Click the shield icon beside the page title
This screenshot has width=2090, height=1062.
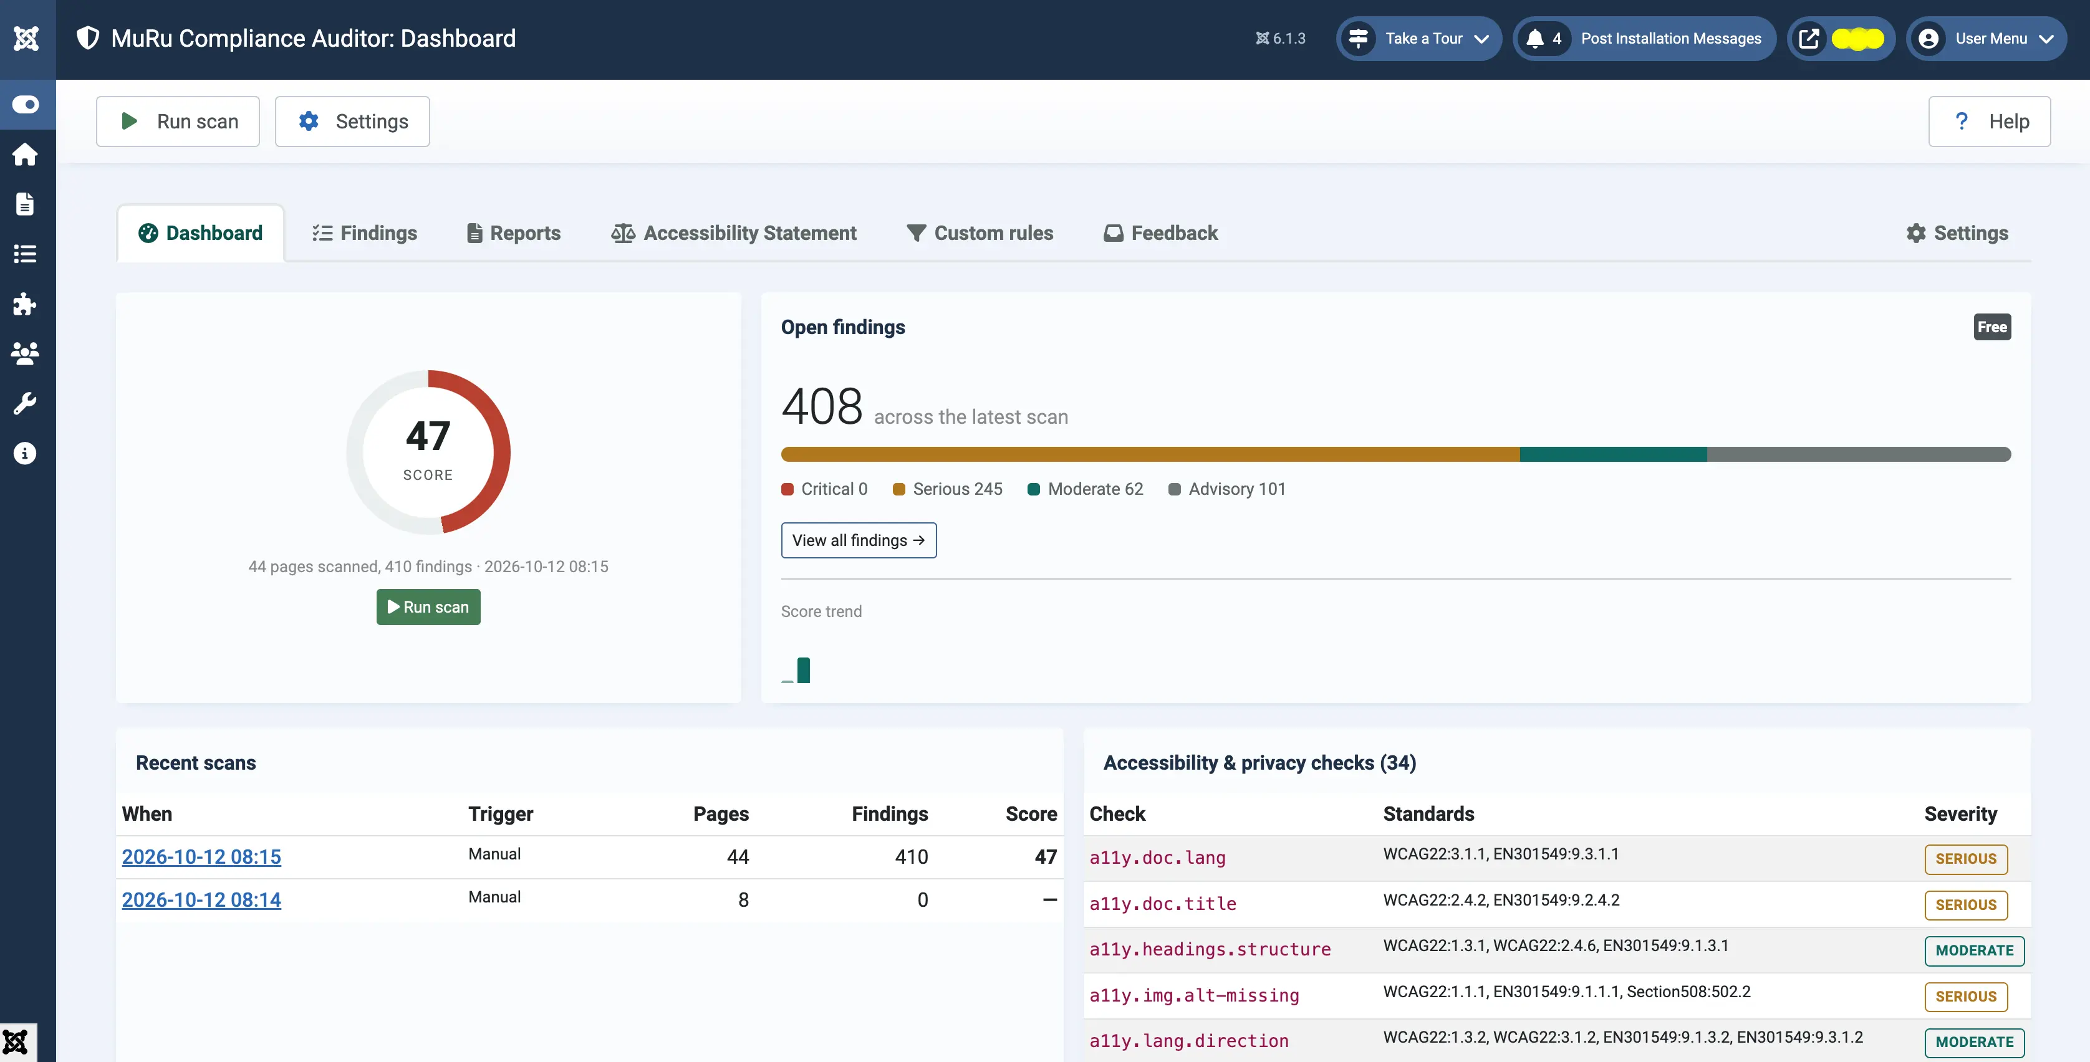[x=88, y=38]
